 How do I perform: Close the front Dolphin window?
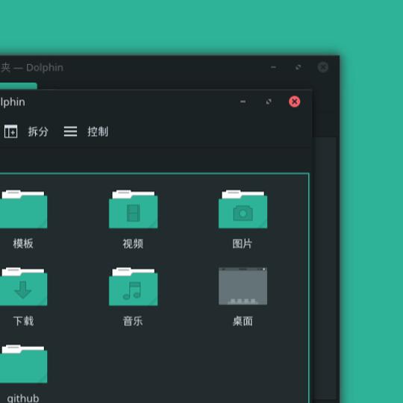click(x=295, y=101)
